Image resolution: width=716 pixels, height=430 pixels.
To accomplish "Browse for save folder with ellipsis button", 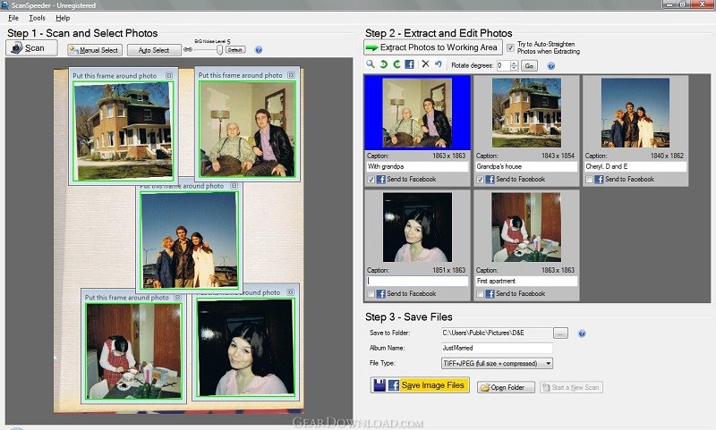I will [x=561, y=333].
